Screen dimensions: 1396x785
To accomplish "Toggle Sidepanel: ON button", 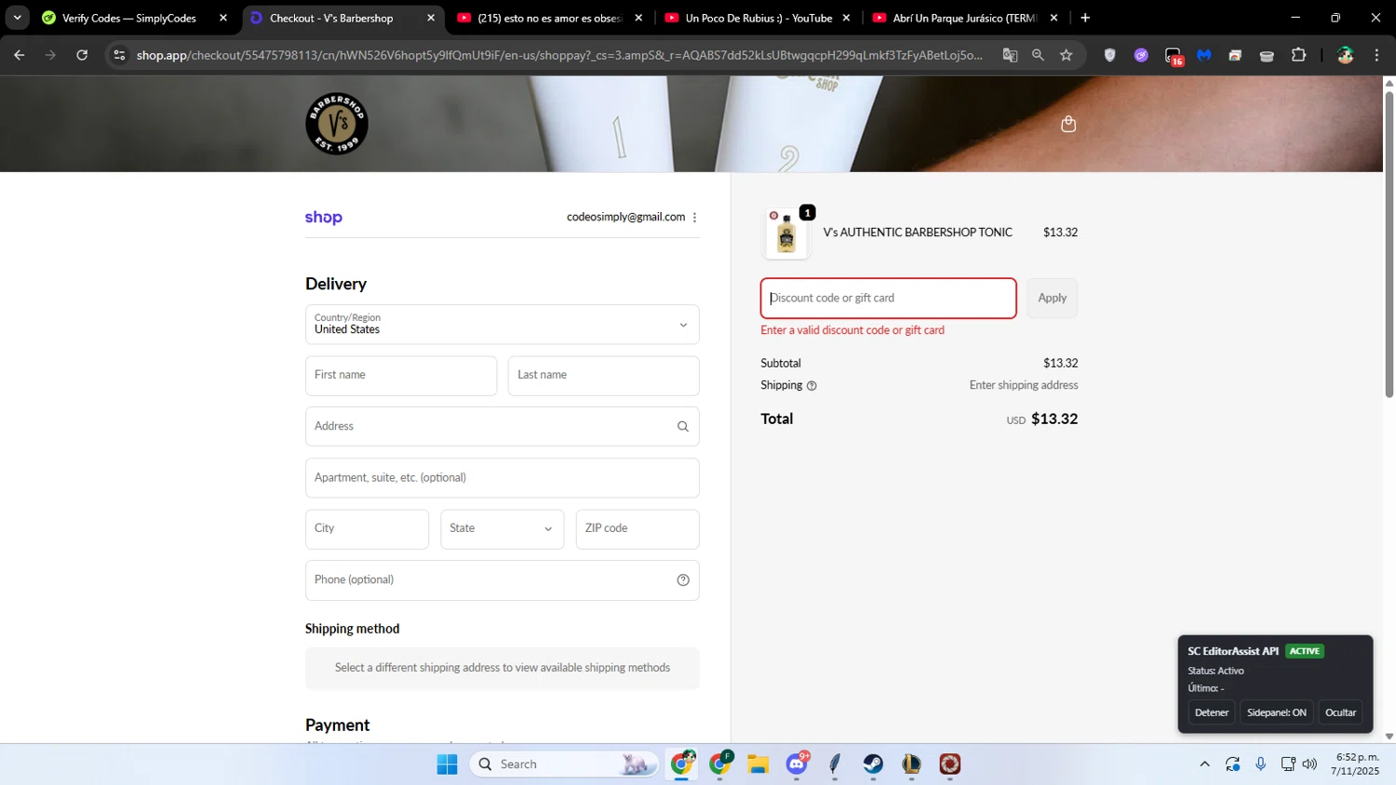I will click(x=1277, y=712).
